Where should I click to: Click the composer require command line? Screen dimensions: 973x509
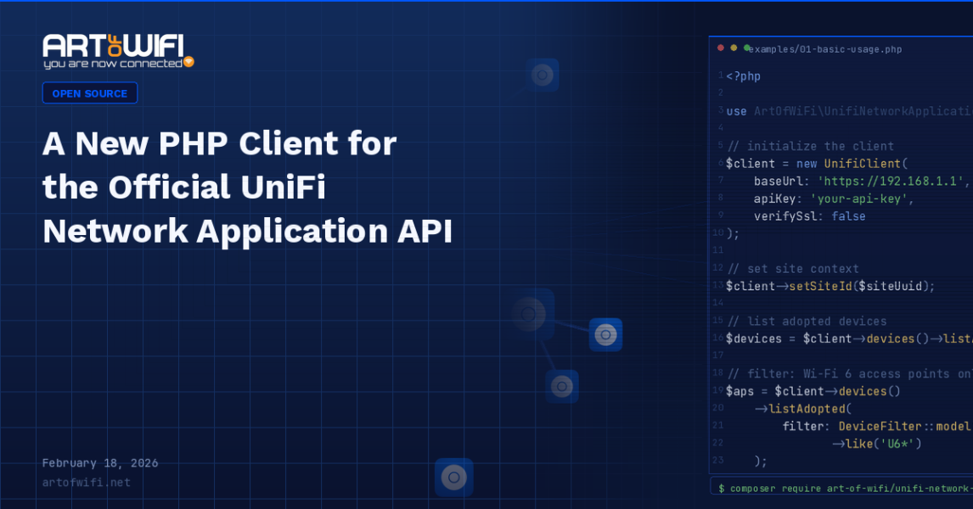841,489
